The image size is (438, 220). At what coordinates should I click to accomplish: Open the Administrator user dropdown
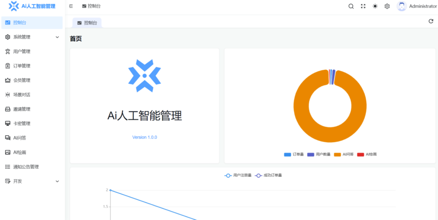pyautogui.click(x=416, y=6)
